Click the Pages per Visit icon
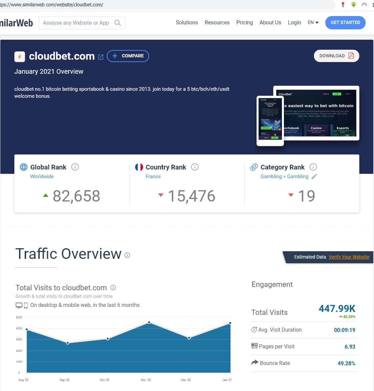This screenshot has width=374, height=391. click(254, 346)
